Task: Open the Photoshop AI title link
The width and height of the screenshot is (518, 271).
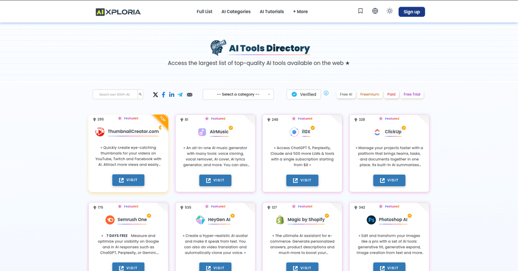Action: pyautogui.click(x=393, y=220)
